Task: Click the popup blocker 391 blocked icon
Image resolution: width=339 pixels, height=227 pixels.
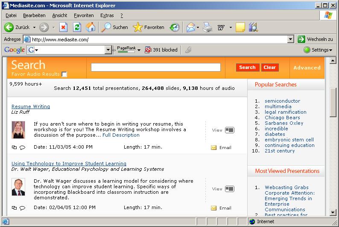Action: 148,50
